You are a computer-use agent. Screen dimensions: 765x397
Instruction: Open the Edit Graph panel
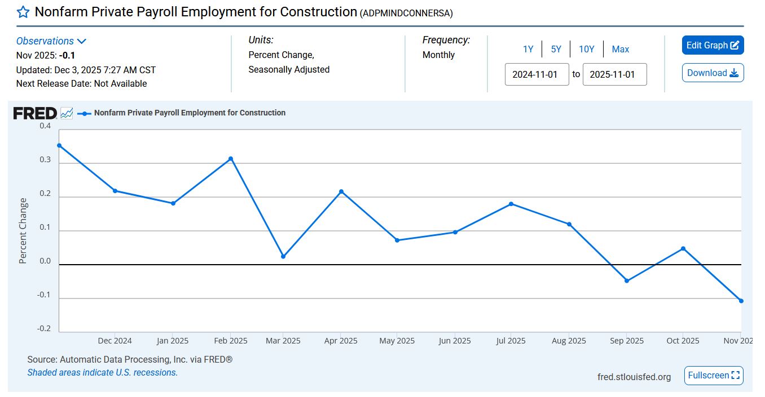point(713,46)
